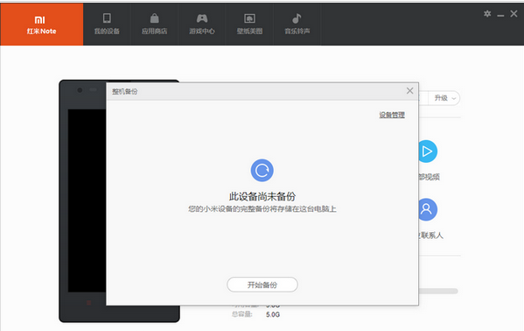Image resolution: width=524 pixels, height=331 pixels.
Task: Close the 整机备份 dialog
Action: pyautogui.click(x=410, y=91)
